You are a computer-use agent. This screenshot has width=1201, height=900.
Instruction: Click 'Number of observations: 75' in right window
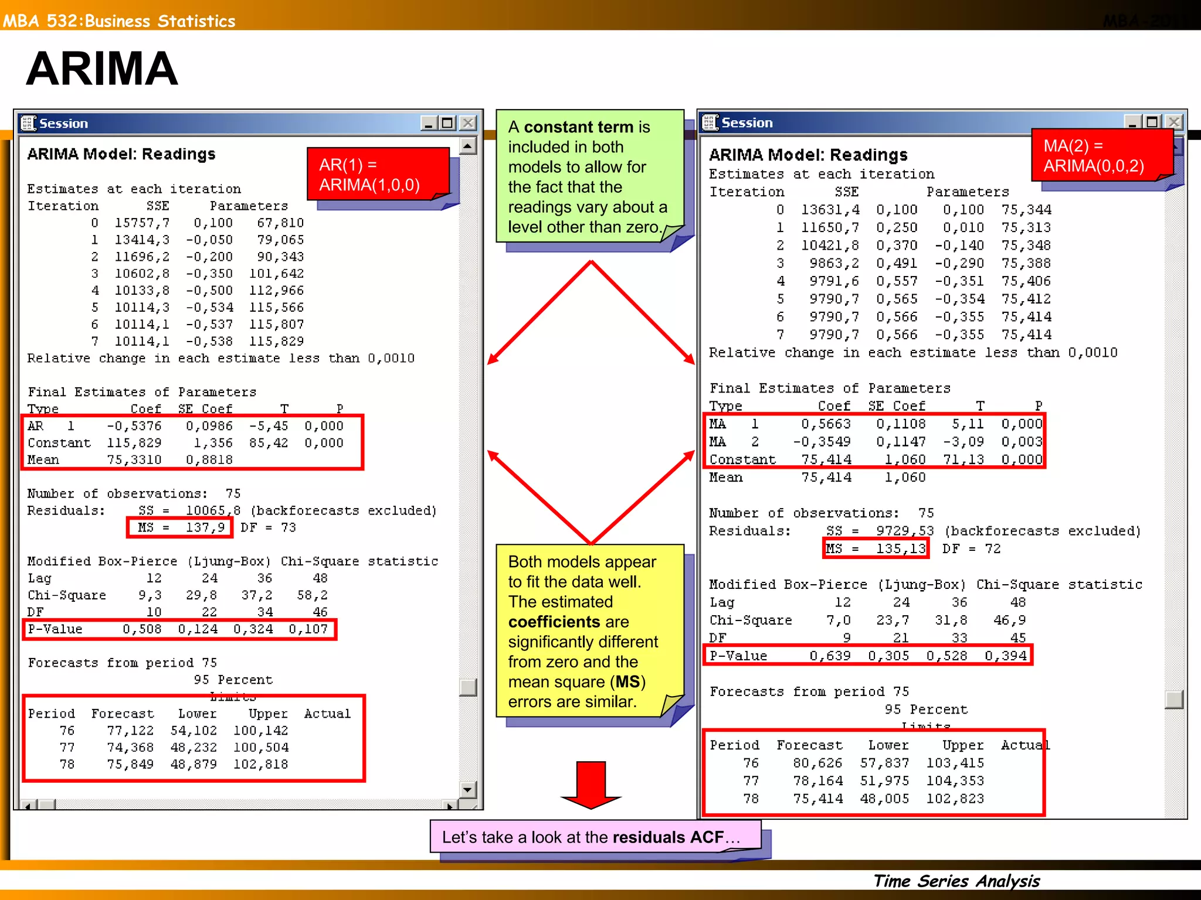click(822, 513)
